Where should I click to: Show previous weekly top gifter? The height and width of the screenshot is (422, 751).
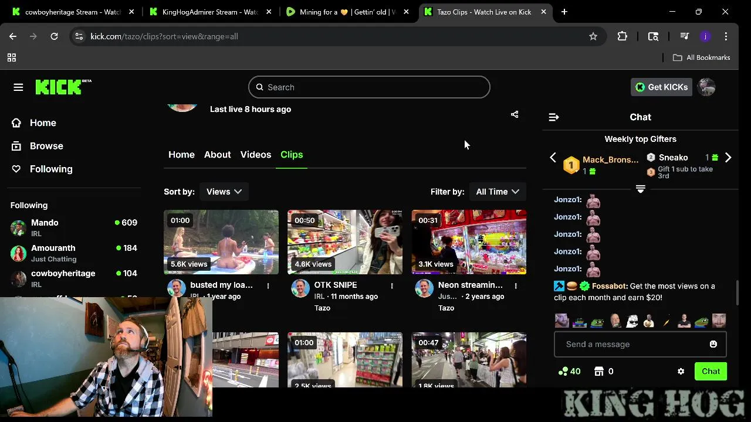point(553,158)
